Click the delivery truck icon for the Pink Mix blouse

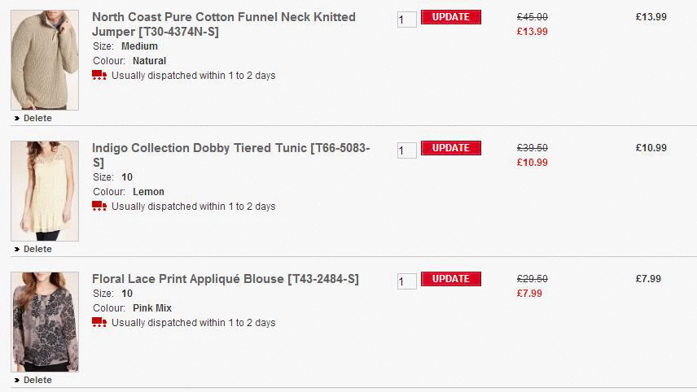click(99, 323)
